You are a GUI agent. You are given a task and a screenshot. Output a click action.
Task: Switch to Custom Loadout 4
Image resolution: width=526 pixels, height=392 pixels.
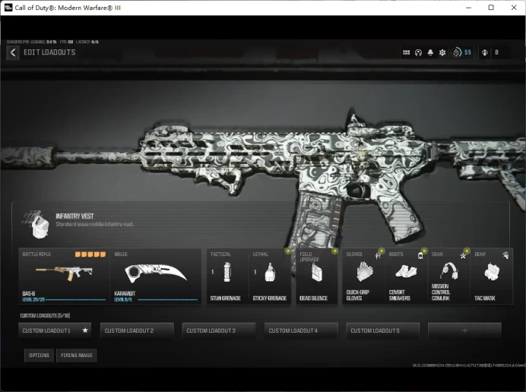[301, 330]
